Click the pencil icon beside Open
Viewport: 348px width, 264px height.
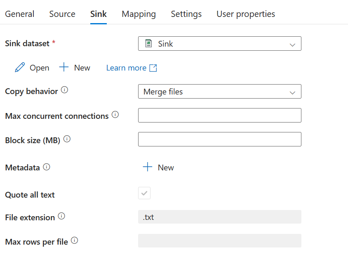point(19,68)
